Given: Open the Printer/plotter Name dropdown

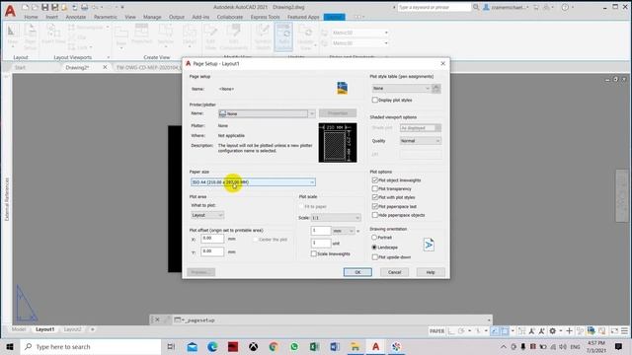Looking at the screenshot, I should tap(267, 114).
